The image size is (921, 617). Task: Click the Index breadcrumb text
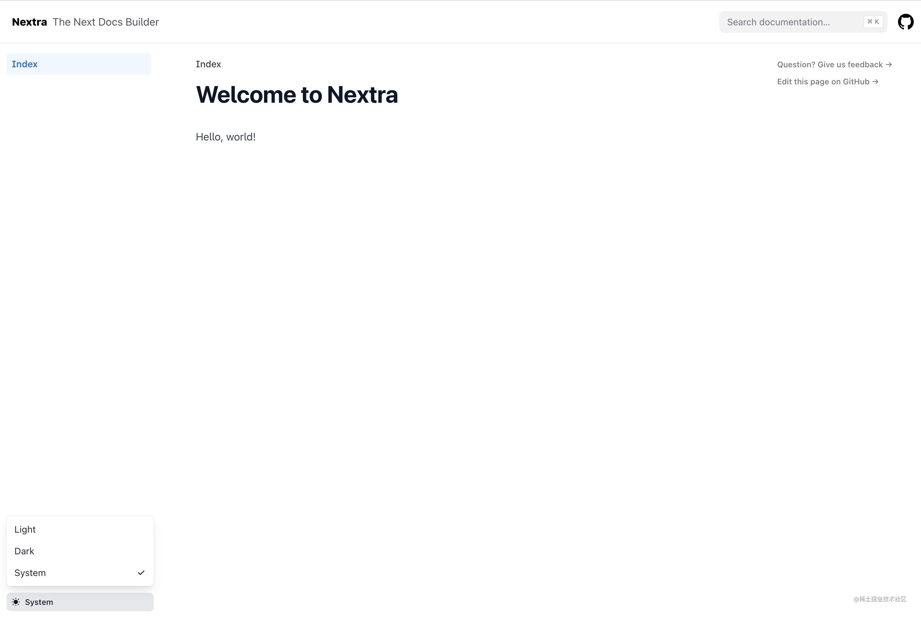[208, 64]
